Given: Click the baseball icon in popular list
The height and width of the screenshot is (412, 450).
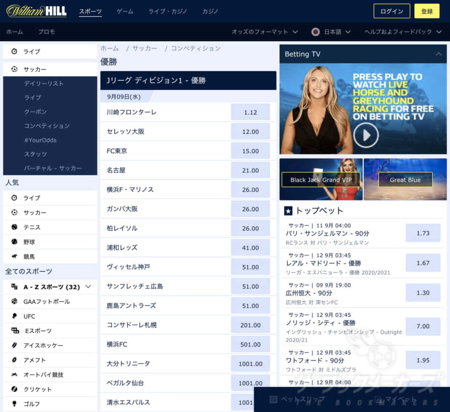Looking at the screenshot, I should pos(14,242).
